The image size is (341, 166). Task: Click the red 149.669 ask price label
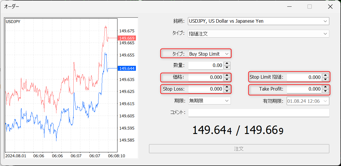[127, 38]
